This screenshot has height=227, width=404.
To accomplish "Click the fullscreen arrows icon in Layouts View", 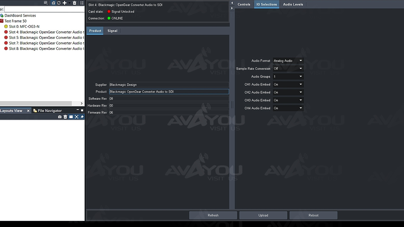I will [x=76, y=117].
